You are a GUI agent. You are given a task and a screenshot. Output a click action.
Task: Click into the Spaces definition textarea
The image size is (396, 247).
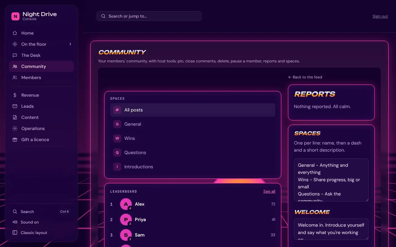[x=331, y=180]
